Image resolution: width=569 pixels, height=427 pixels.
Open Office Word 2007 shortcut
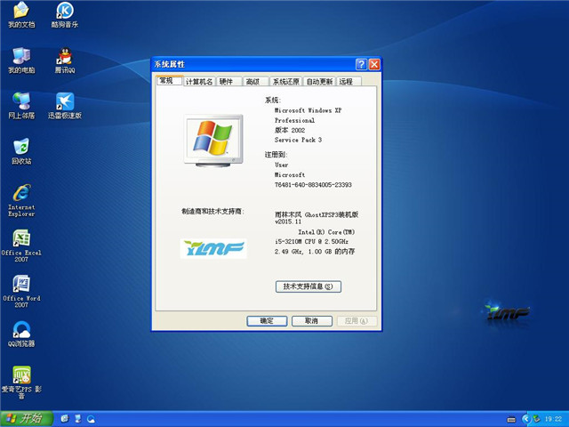(x=21, y=291)
